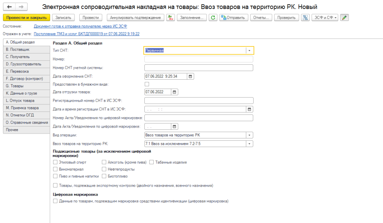Viewport: 383px width, 223px height.
Task: Open the B. Поставщик section tab
Action: [26, 49]
